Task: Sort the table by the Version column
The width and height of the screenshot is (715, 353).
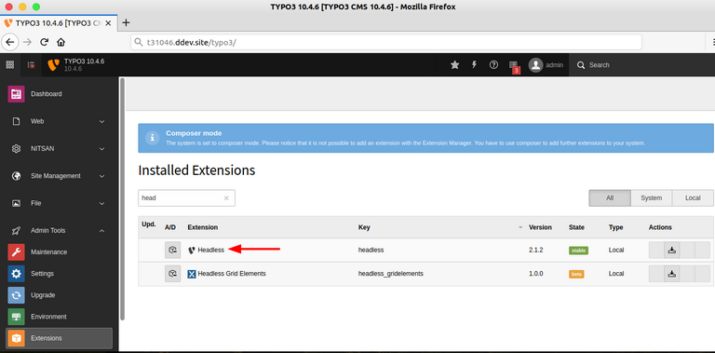Action: [540, 227]
